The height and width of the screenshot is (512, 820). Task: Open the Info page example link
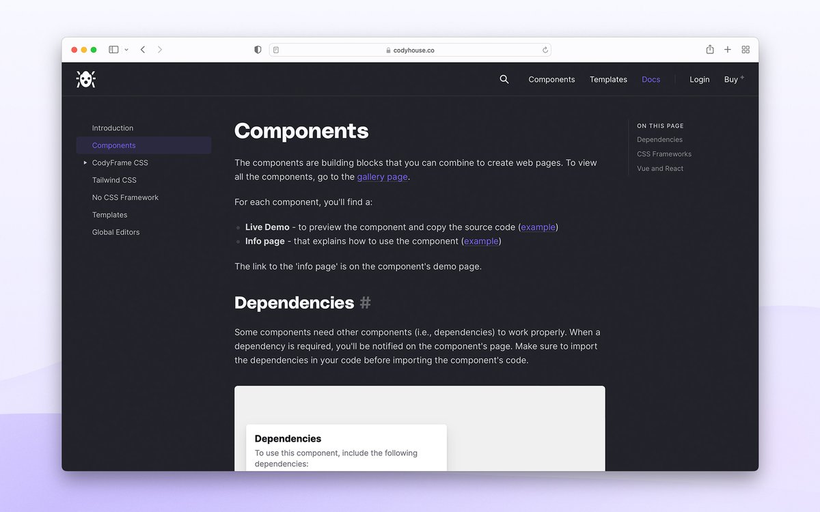481,241
